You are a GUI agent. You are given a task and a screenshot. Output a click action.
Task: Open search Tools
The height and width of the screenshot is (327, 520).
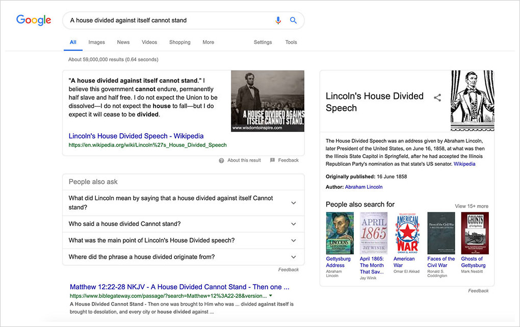tap(291, 42)
